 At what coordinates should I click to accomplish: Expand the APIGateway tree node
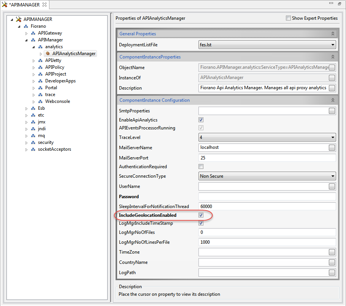point(27,33)
